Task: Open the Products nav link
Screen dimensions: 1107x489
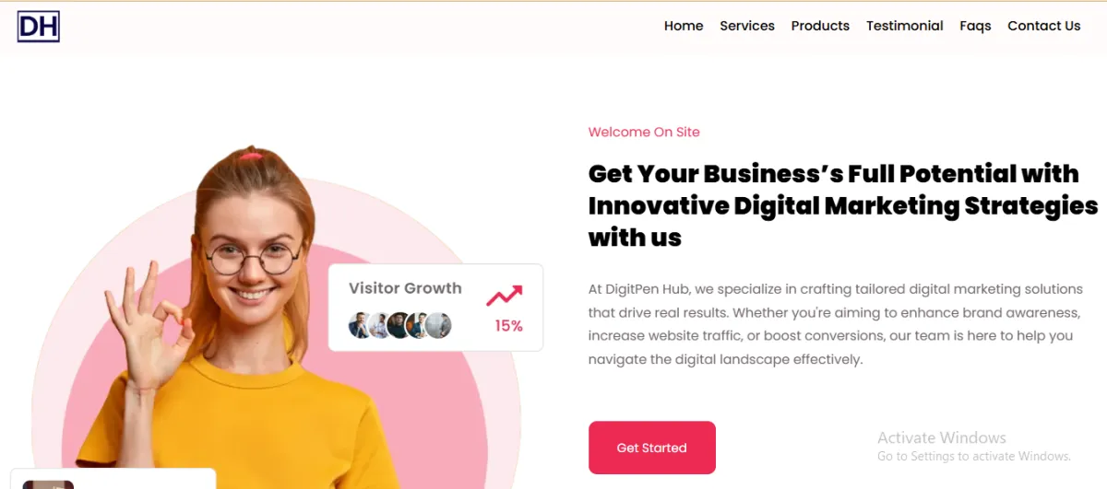Action: (x=820, y=26)
